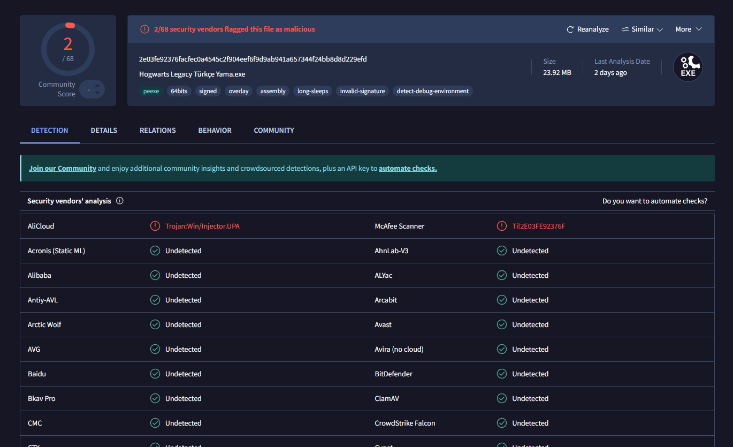The width and height of the screenshot is (733, 447).
Task: Select the signed tag
Action: click(208, 91)
